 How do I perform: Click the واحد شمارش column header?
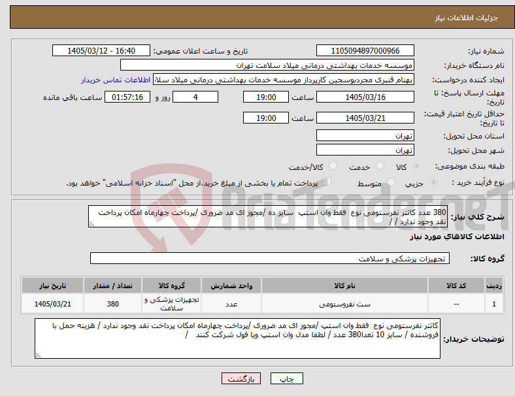click(x=231, y=286)
